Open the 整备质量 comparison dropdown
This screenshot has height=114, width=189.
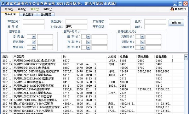pyautogui.click(x=34, y=47)
